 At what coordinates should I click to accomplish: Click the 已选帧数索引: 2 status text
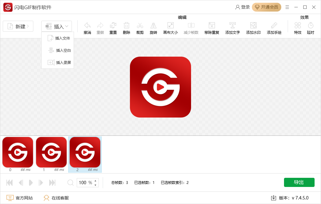pos(175,183)
